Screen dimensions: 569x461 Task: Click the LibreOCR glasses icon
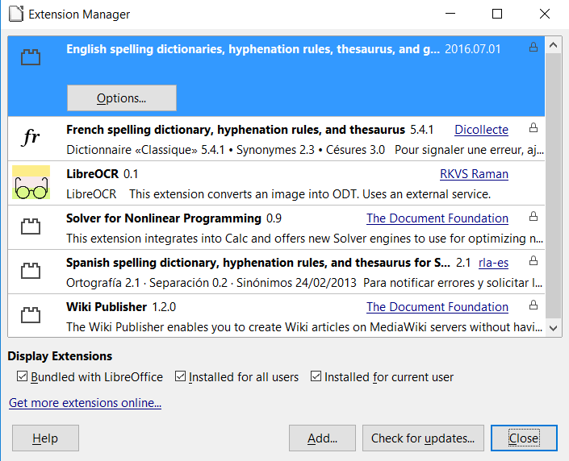coord(31,182)
